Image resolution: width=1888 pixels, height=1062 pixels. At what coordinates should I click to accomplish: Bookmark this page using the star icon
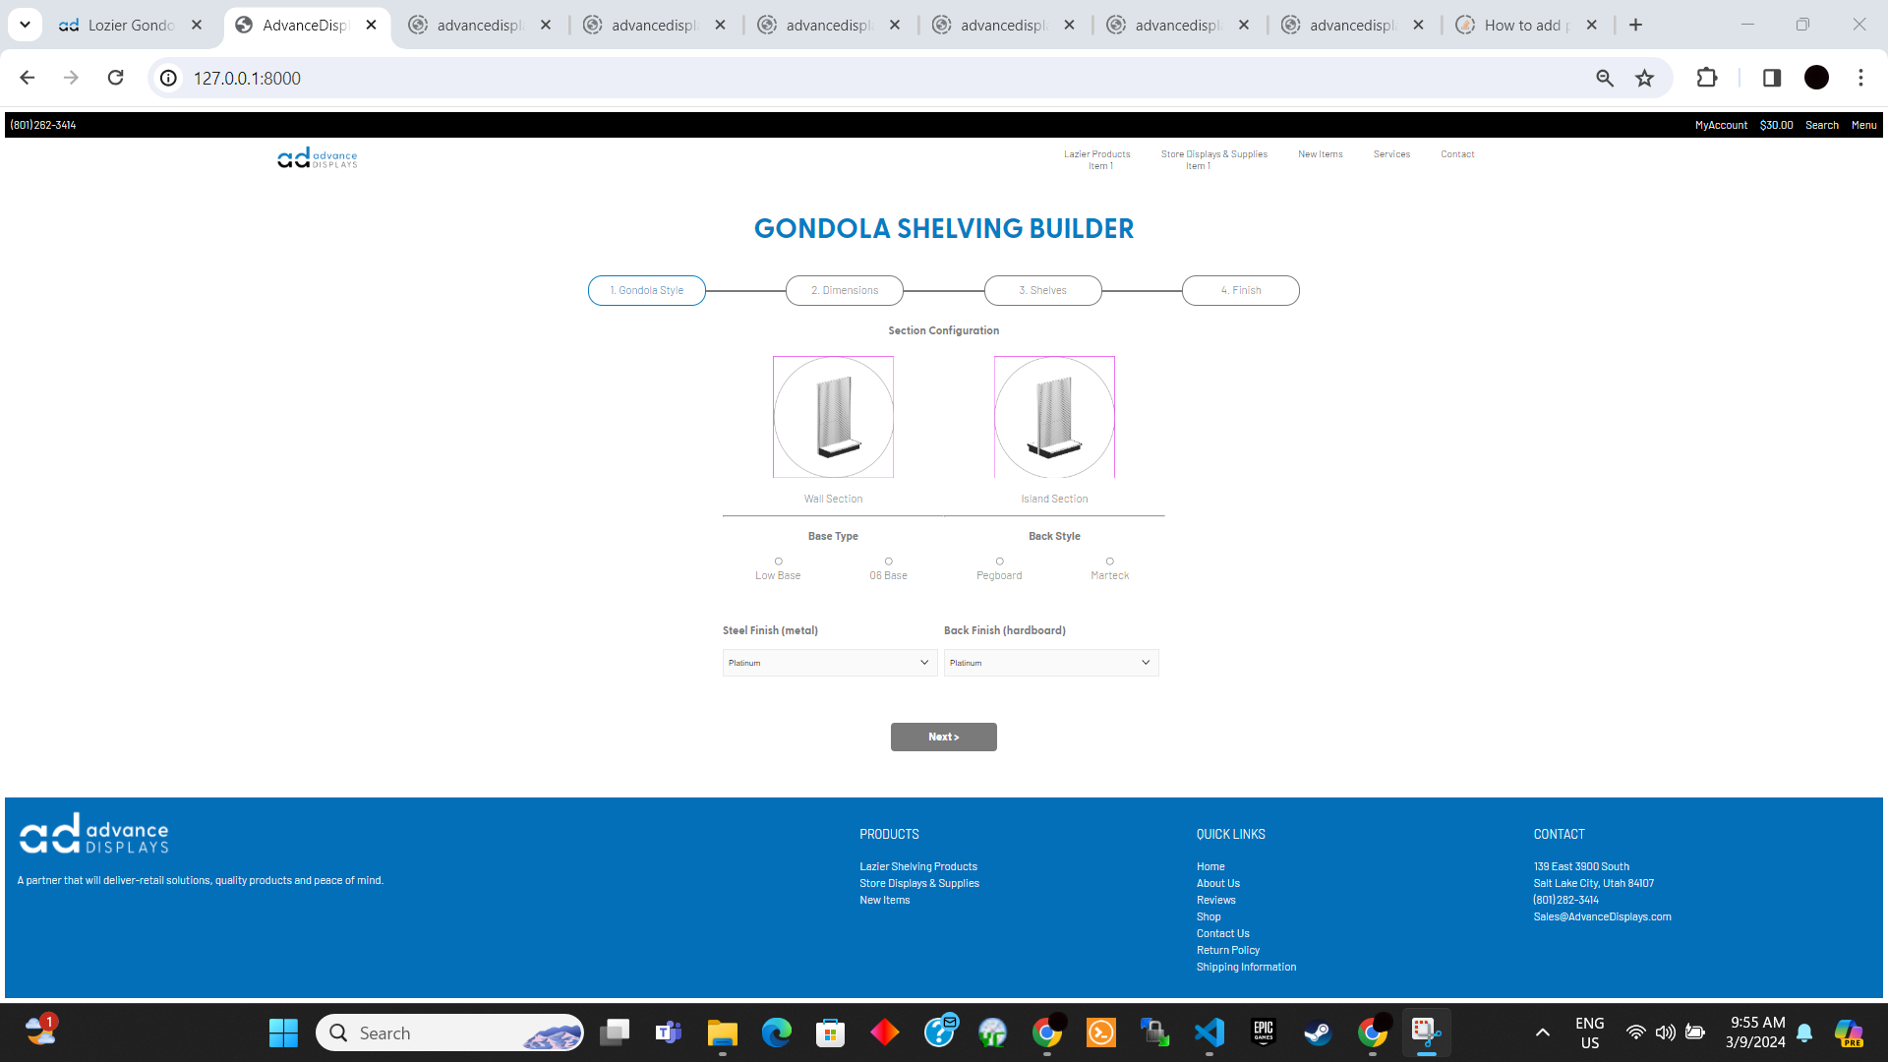[1644, 78]
